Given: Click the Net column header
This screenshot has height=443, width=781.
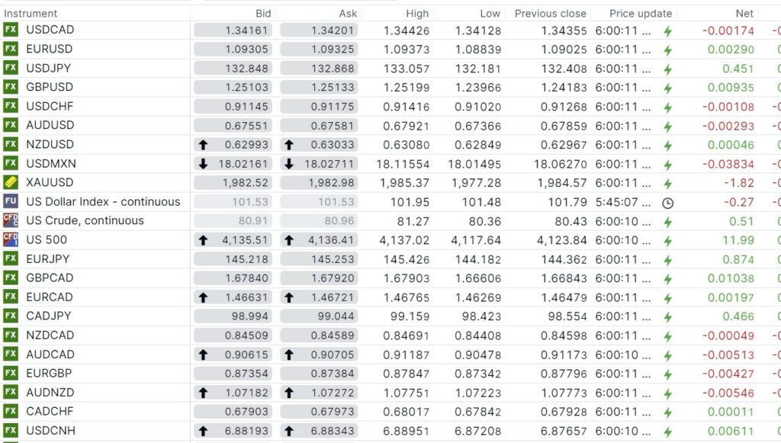Looking at the screenshot, I should 744,13.
